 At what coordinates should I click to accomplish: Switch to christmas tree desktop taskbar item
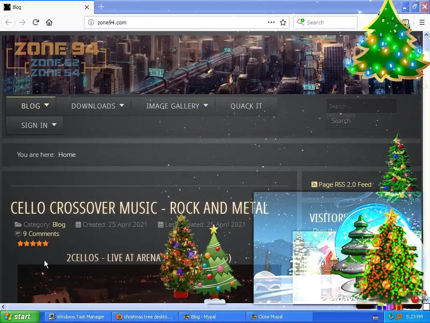click(144, 317)
